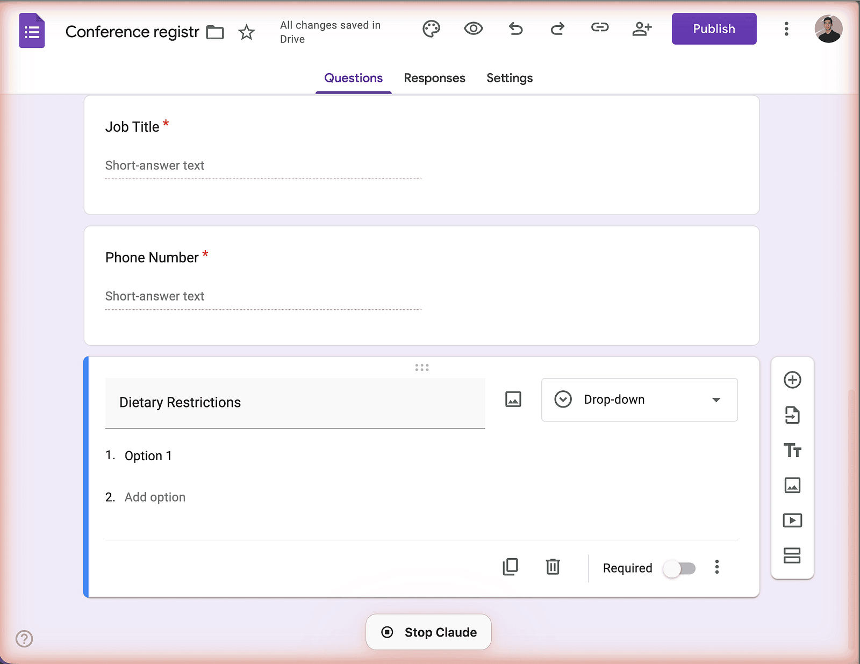Switch to the Responses tab
Image resolution: width=860 pixels, height=664 pixels.
pyautogui.click(x=434, y=78)
